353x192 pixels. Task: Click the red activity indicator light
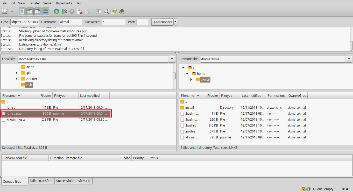tap(347, 189)
